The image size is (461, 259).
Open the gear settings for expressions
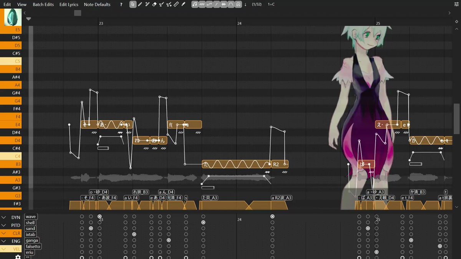pos(18,257)
